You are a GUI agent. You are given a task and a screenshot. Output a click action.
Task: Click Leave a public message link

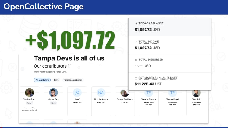(29, 109)
